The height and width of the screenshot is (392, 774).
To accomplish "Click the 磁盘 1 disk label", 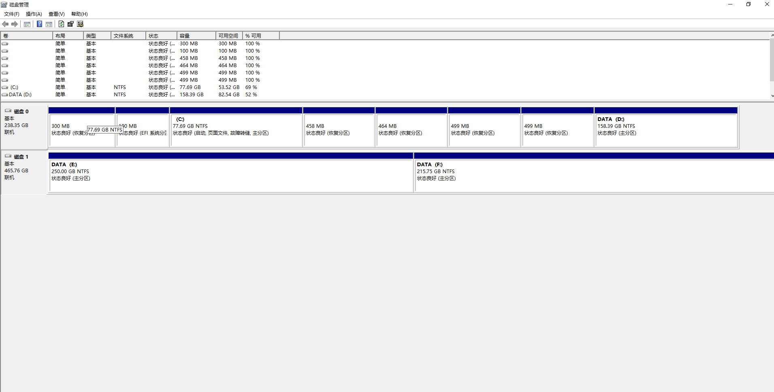I will (x=21, y=157).
